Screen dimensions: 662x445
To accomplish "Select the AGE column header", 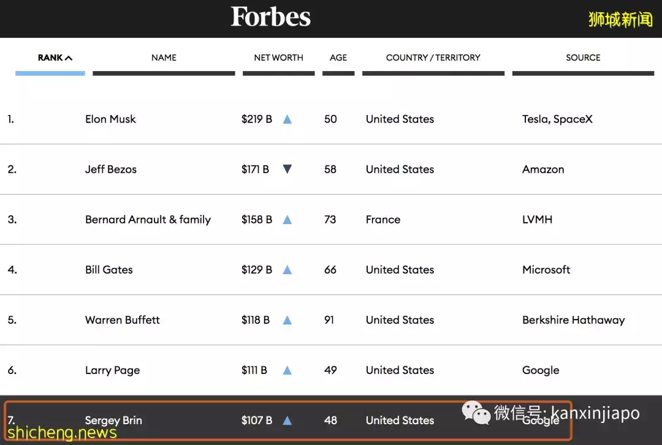I will 338,58.
